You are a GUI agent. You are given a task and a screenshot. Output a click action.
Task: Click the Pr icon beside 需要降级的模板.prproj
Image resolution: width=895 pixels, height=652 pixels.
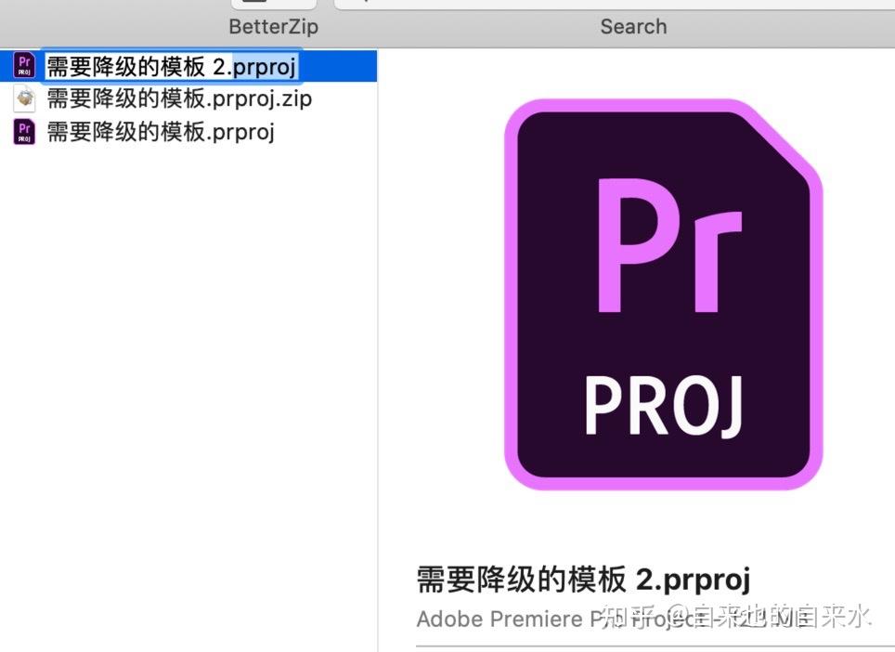[24, 132]
